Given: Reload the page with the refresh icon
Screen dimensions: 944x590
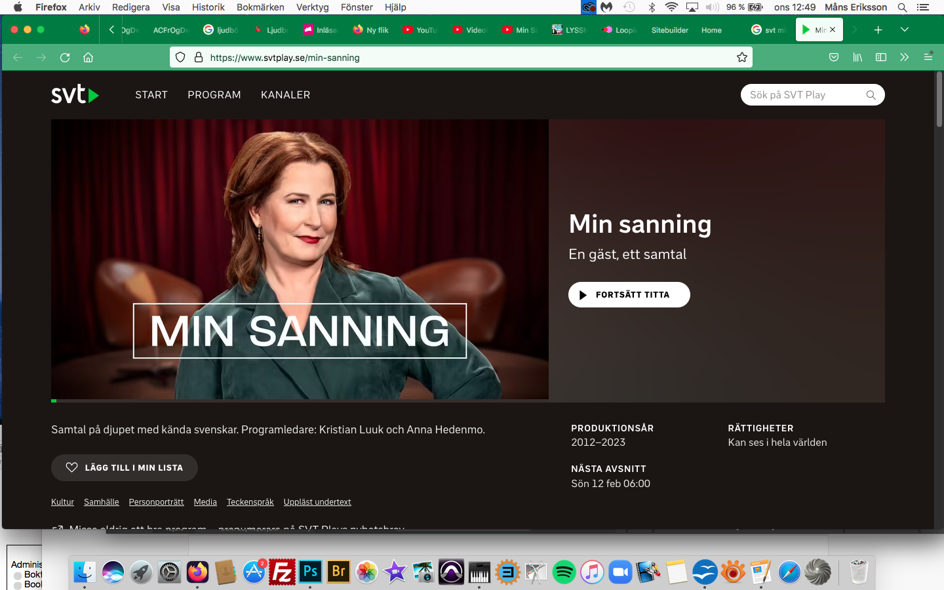Looking at the screenshot, I should coord(64,57).
